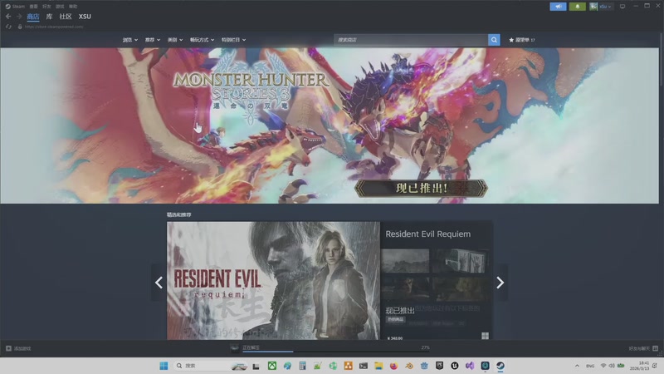Viewport: 664px width, 374px height.
Task: Show previous featured game arrow
Action: [x=159, y=283]
